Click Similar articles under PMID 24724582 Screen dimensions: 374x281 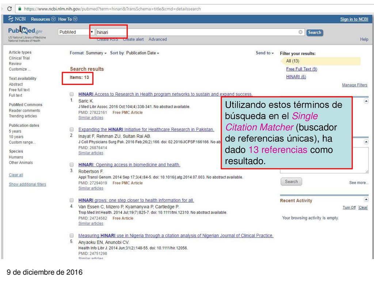91,224
